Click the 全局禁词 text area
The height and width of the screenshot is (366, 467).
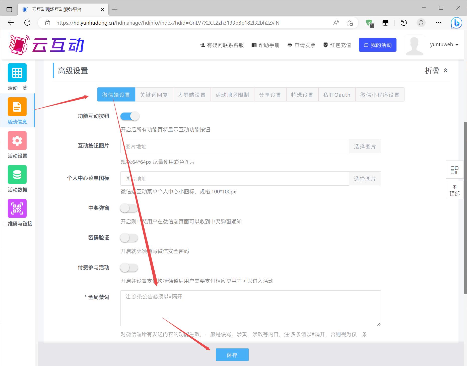(x=250, y=308)
